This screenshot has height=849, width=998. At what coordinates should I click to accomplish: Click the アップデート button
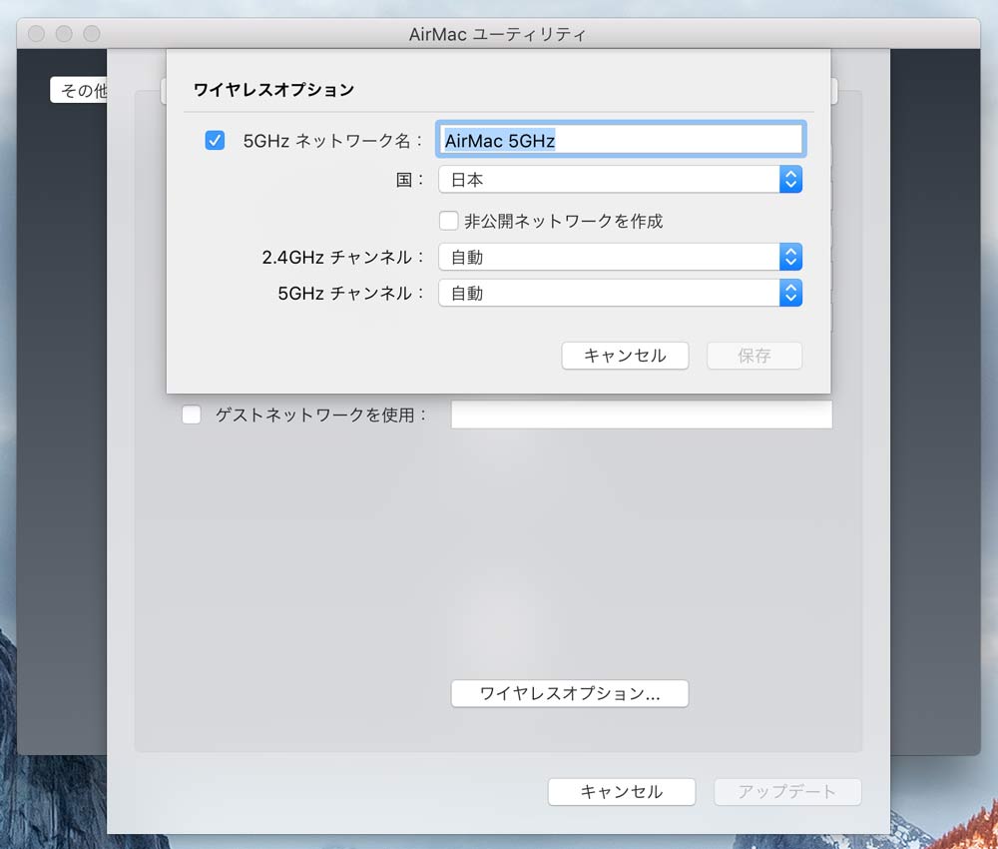point(787,792)
